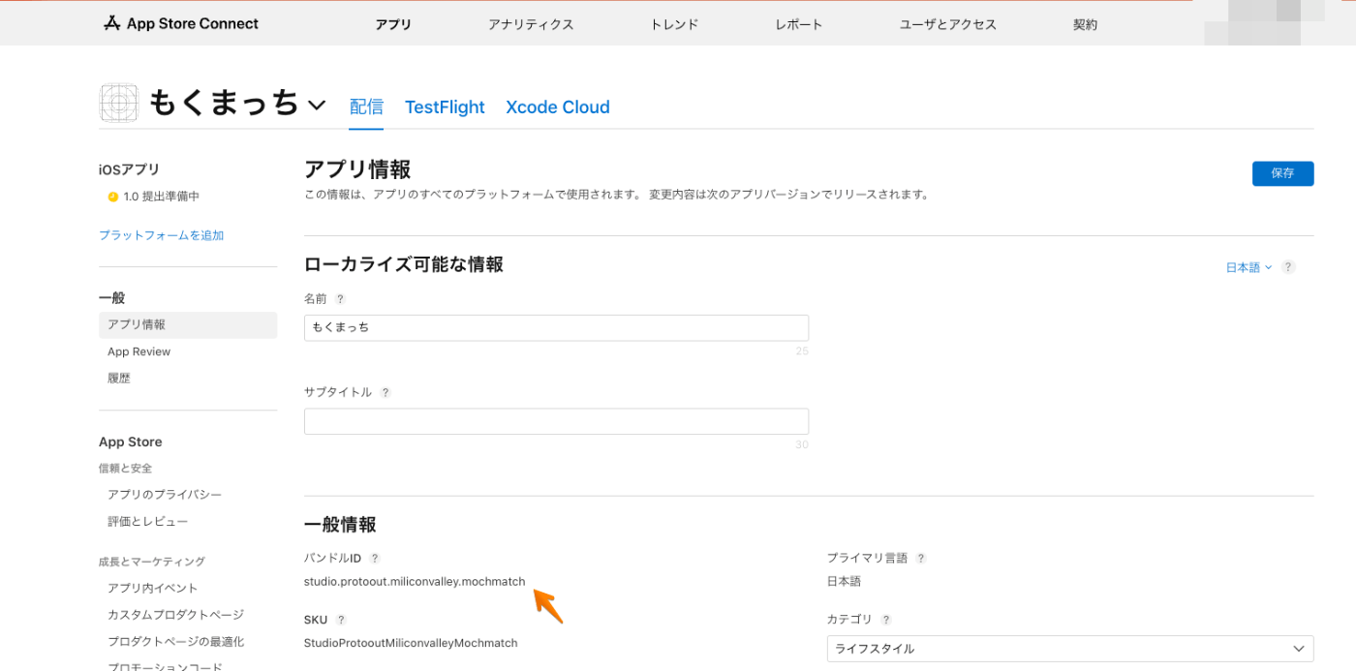Open アプリ内イベント in sidebar

[153, 588]
